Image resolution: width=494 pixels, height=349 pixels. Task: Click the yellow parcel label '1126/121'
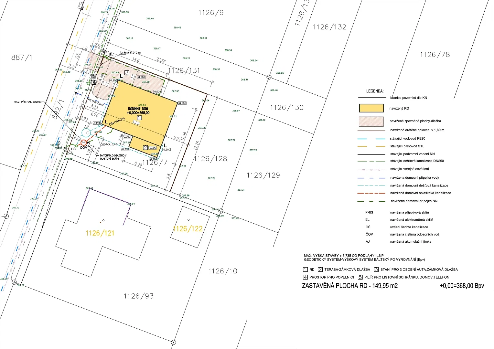tap(100, 233)
